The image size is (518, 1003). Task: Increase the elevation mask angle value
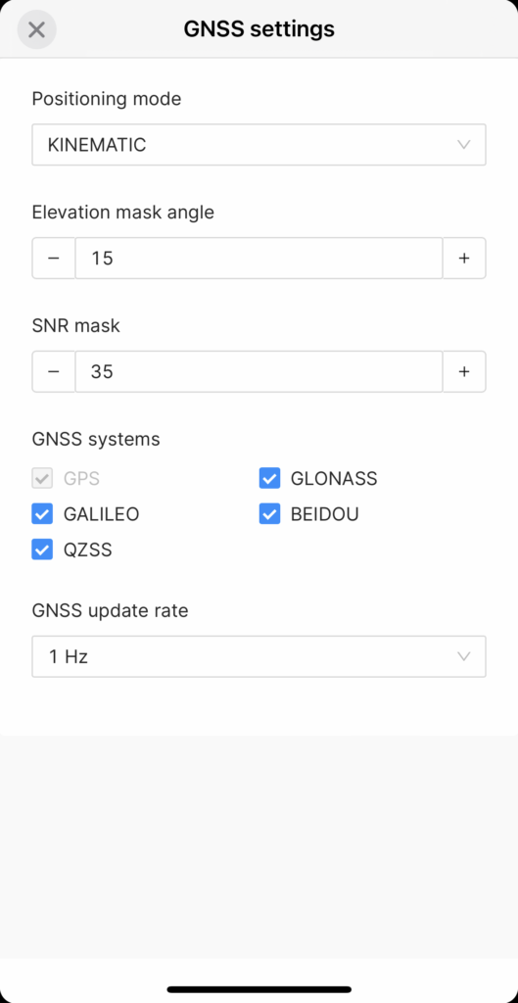(464, 259)
